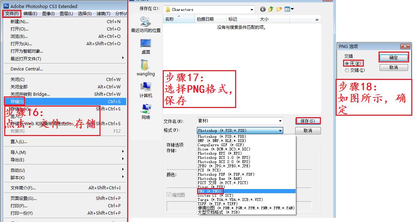Image resolution: width=413 pixels, height=222 pixels.
Task: Show more columns chevron in file list
Action: (317, 20)
